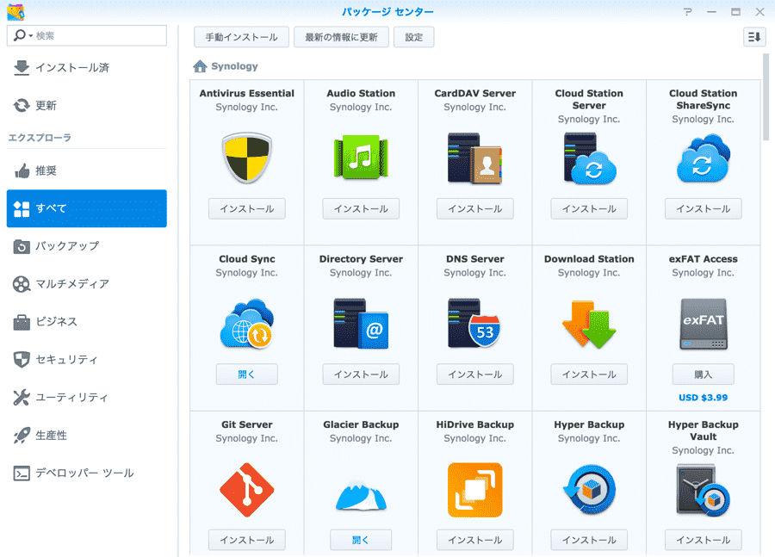Select the ビジネス category

[x=86, y=322]
